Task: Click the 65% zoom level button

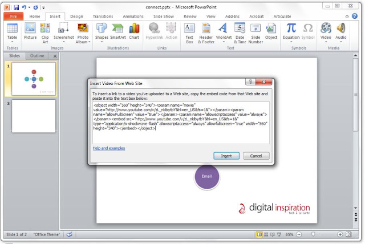Action: (289, 234)
